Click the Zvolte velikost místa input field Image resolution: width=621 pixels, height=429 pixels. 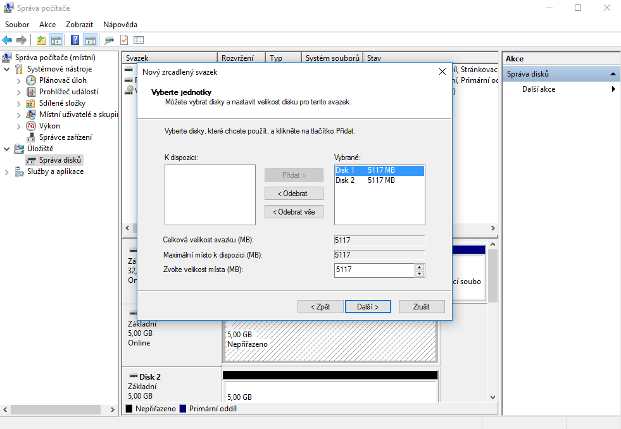(x=373, y=270)
